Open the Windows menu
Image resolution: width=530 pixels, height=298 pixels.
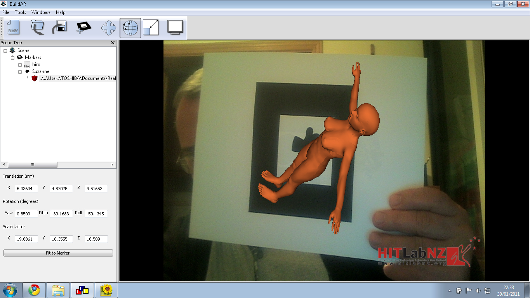41,12
